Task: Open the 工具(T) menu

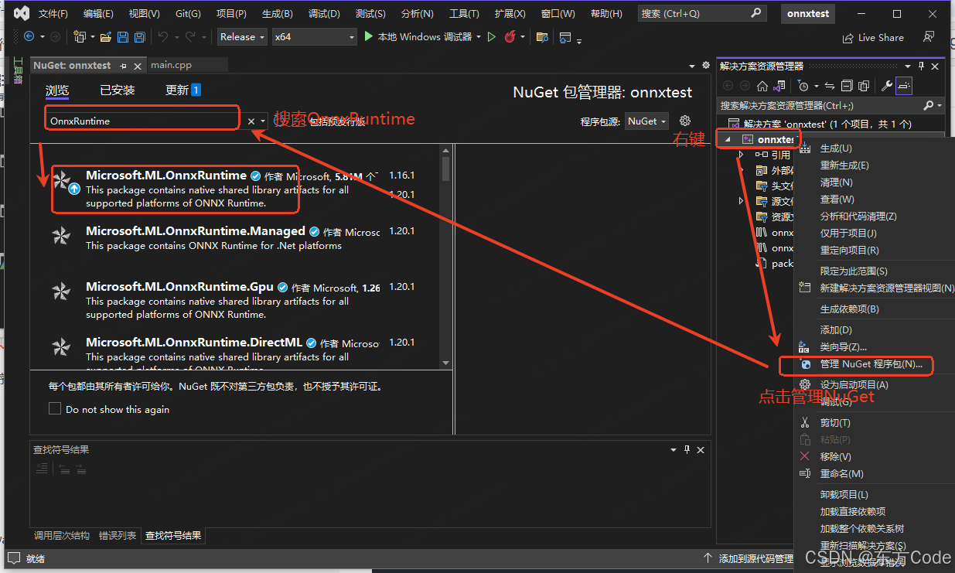Action: (464, 14)
